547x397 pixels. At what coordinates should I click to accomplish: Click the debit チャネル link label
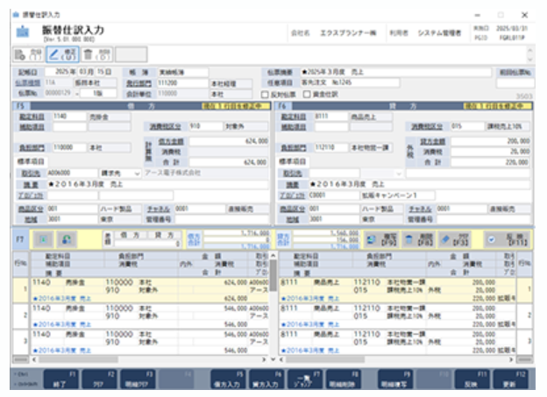tap(158, 209)
